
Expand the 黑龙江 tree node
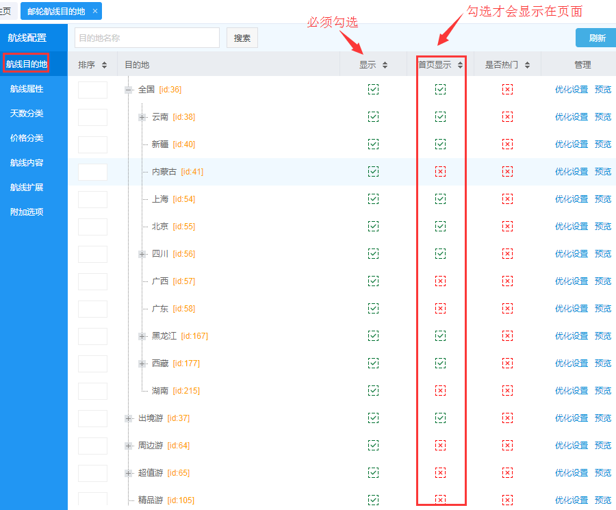click(x=142, y=336)
